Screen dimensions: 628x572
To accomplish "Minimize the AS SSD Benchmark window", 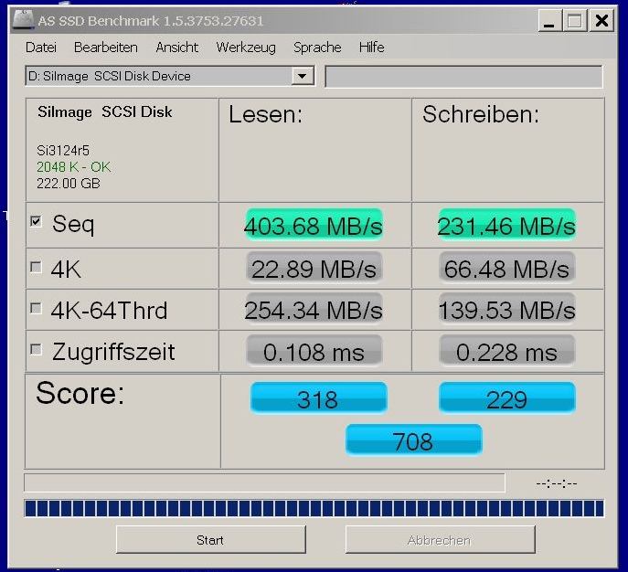I will point(549,20).
